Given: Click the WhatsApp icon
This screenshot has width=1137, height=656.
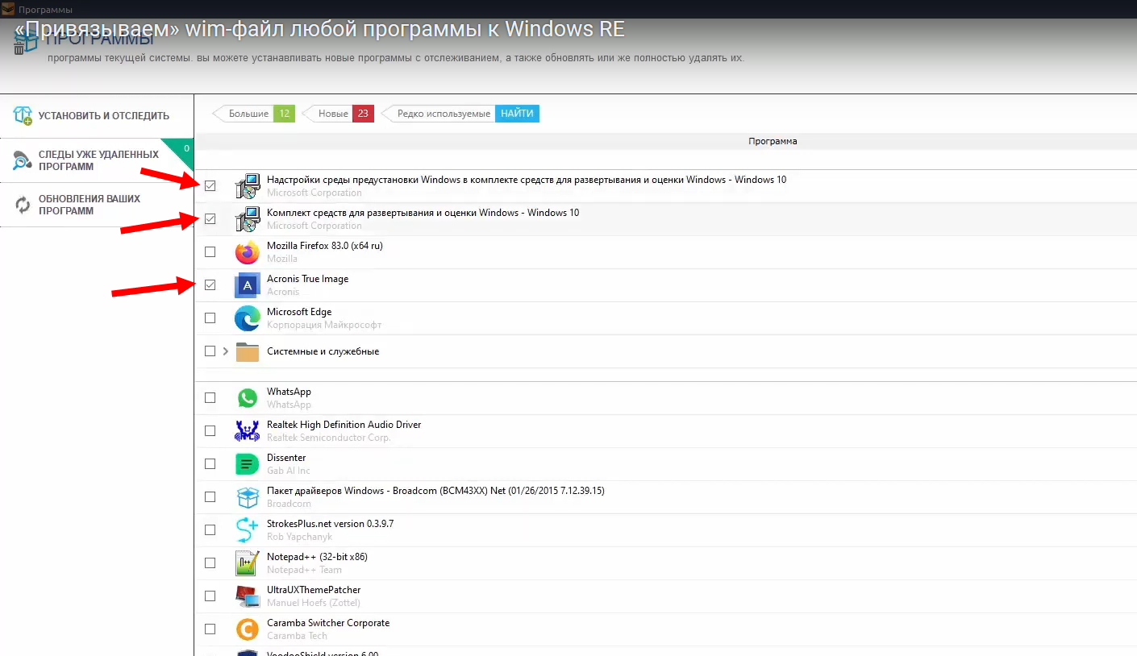Looking at the screenshot, I should (247, 398).
